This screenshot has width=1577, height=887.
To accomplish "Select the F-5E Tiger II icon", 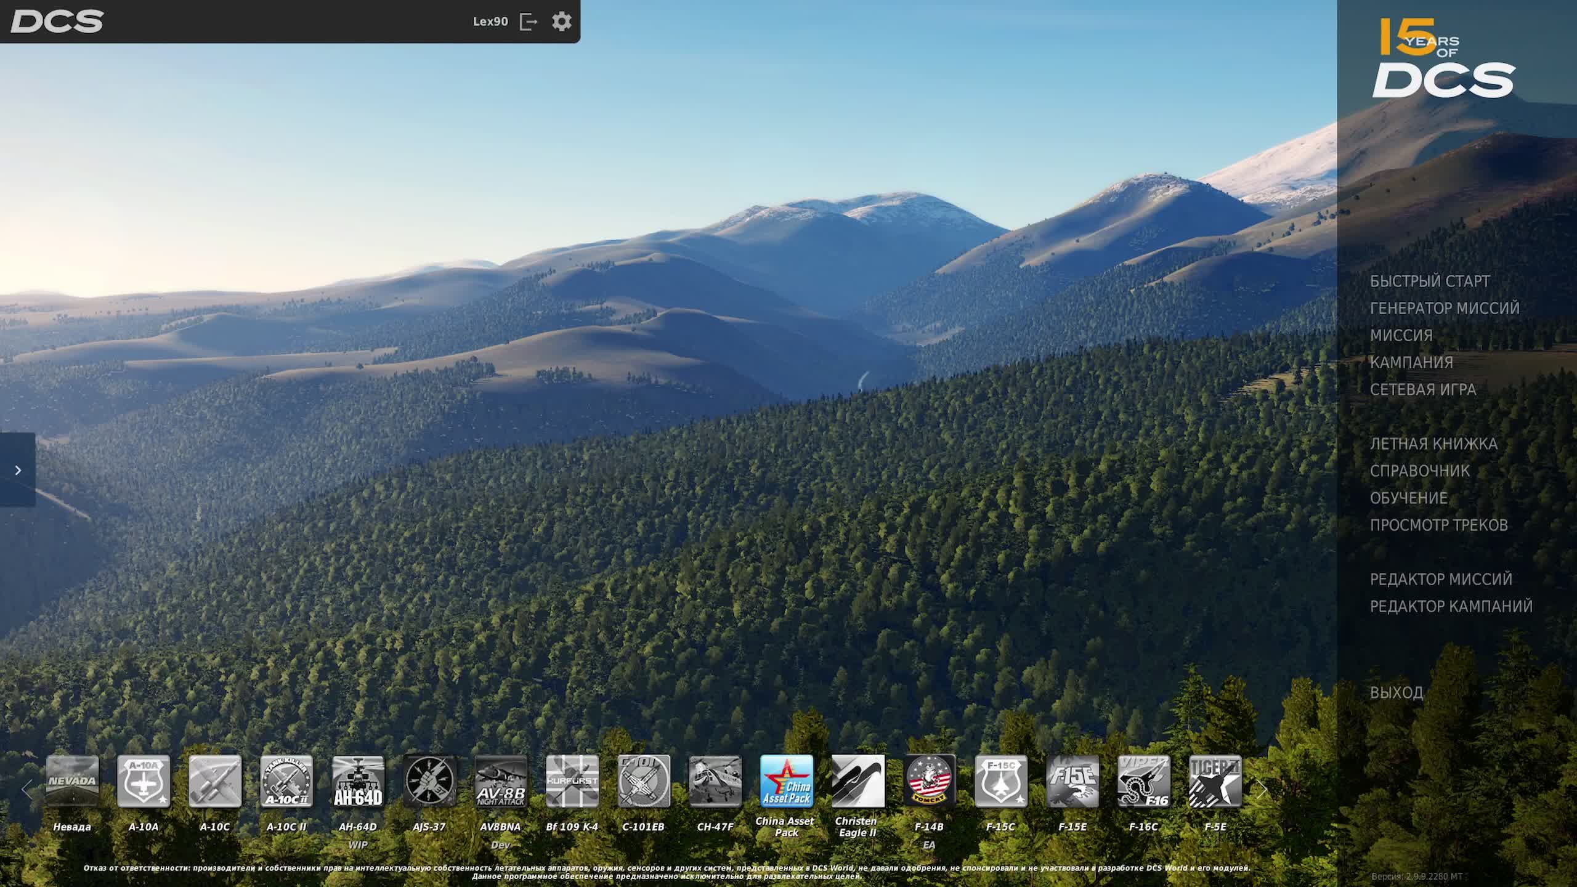I will pyautogui.click(x=1215, y=781).
